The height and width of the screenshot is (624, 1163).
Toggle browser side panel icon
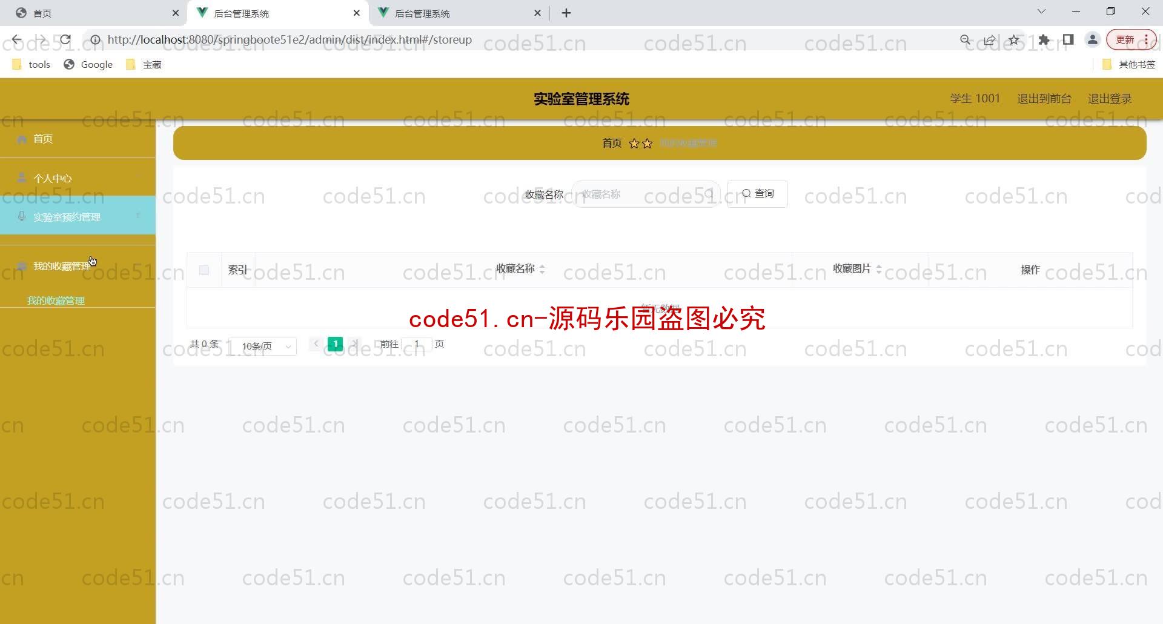1068,40
